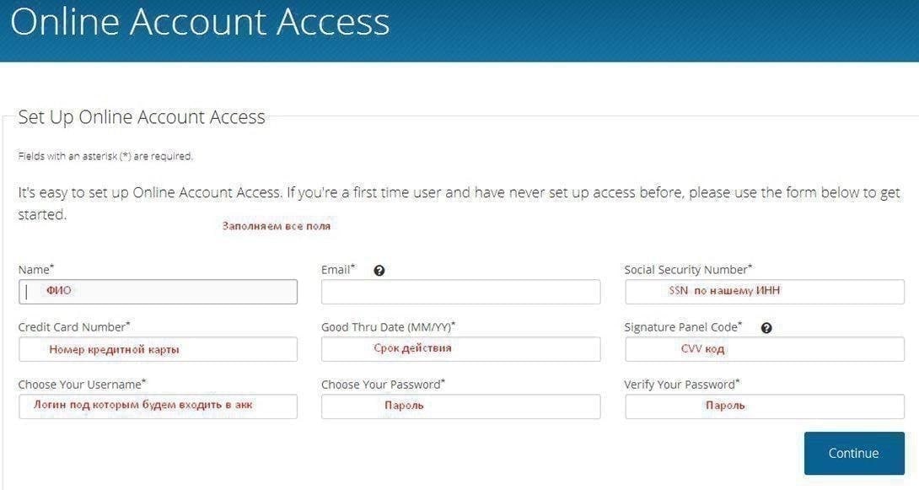Viewport: 919px width, 490px height.
Task: Click the "Social Security Number" label
Action: [686, 270]
